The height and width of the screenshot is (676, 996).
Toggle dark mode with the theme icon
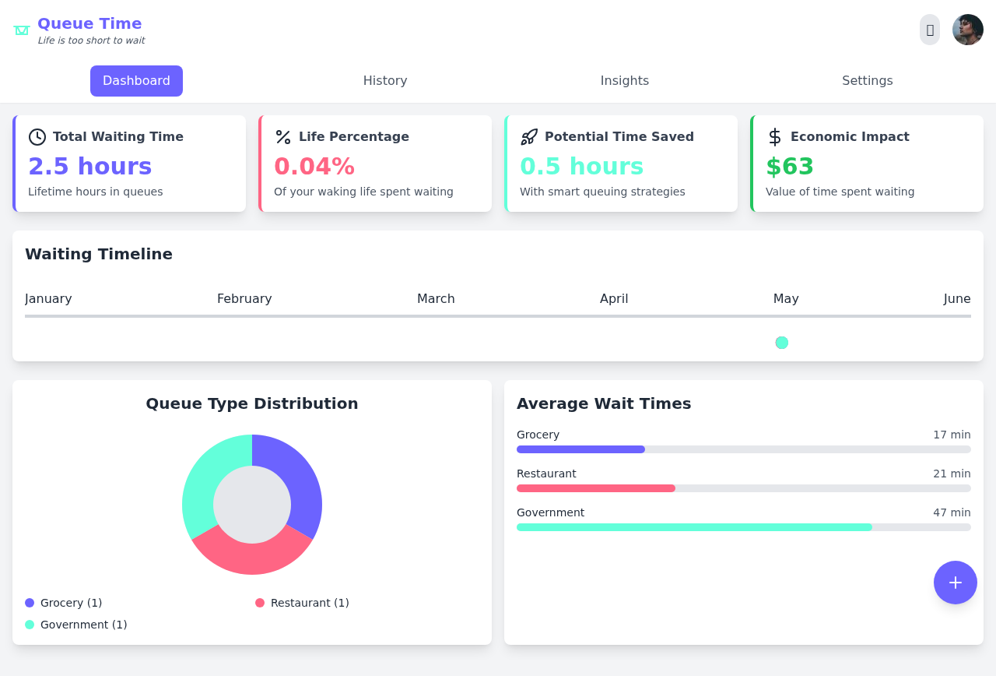930,30
